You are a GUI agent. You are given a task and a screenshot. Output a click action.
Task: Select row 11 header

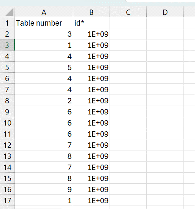(x=7, y=134)
